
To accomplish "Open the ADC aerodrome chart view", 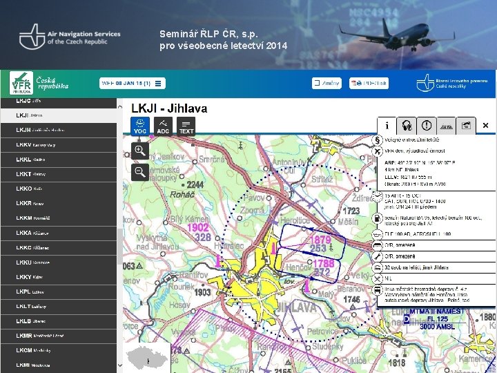I will [x=163, y=126].
